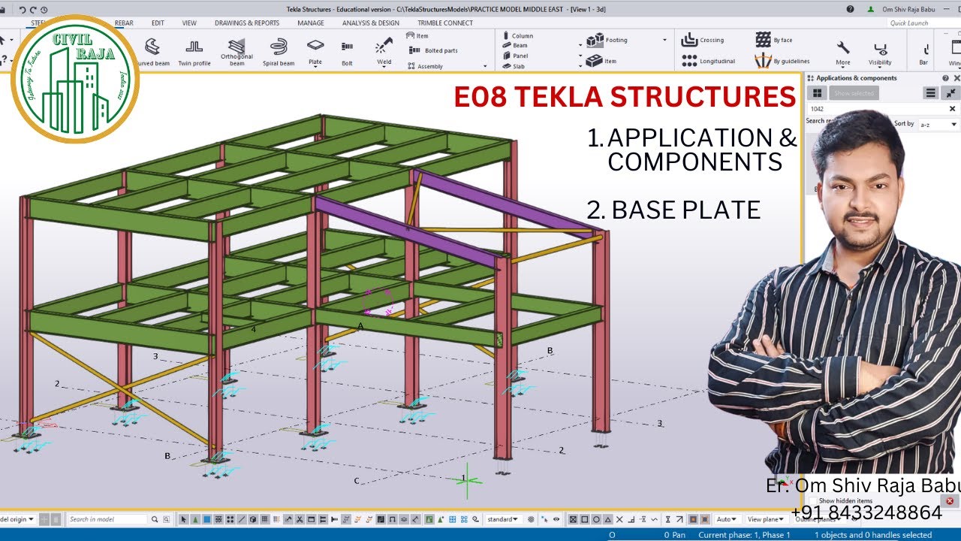961x541 pixels.
Task: Open the Help question mark icon
Action: pos(850,9)
